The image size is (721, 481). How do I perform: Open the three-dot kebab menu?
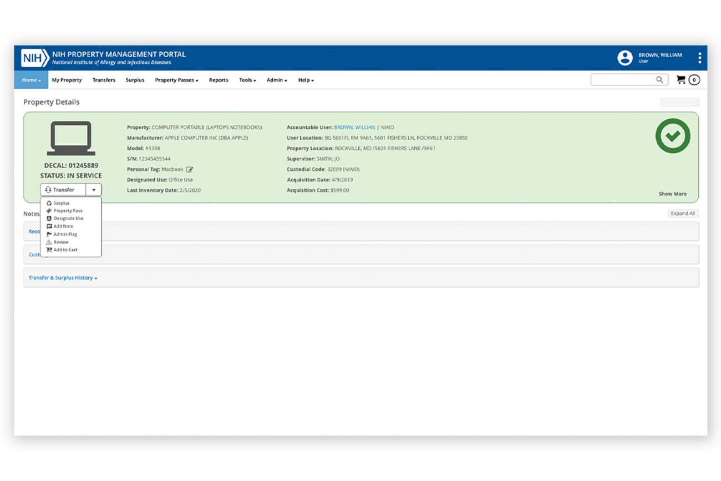(x=699, y=58)
